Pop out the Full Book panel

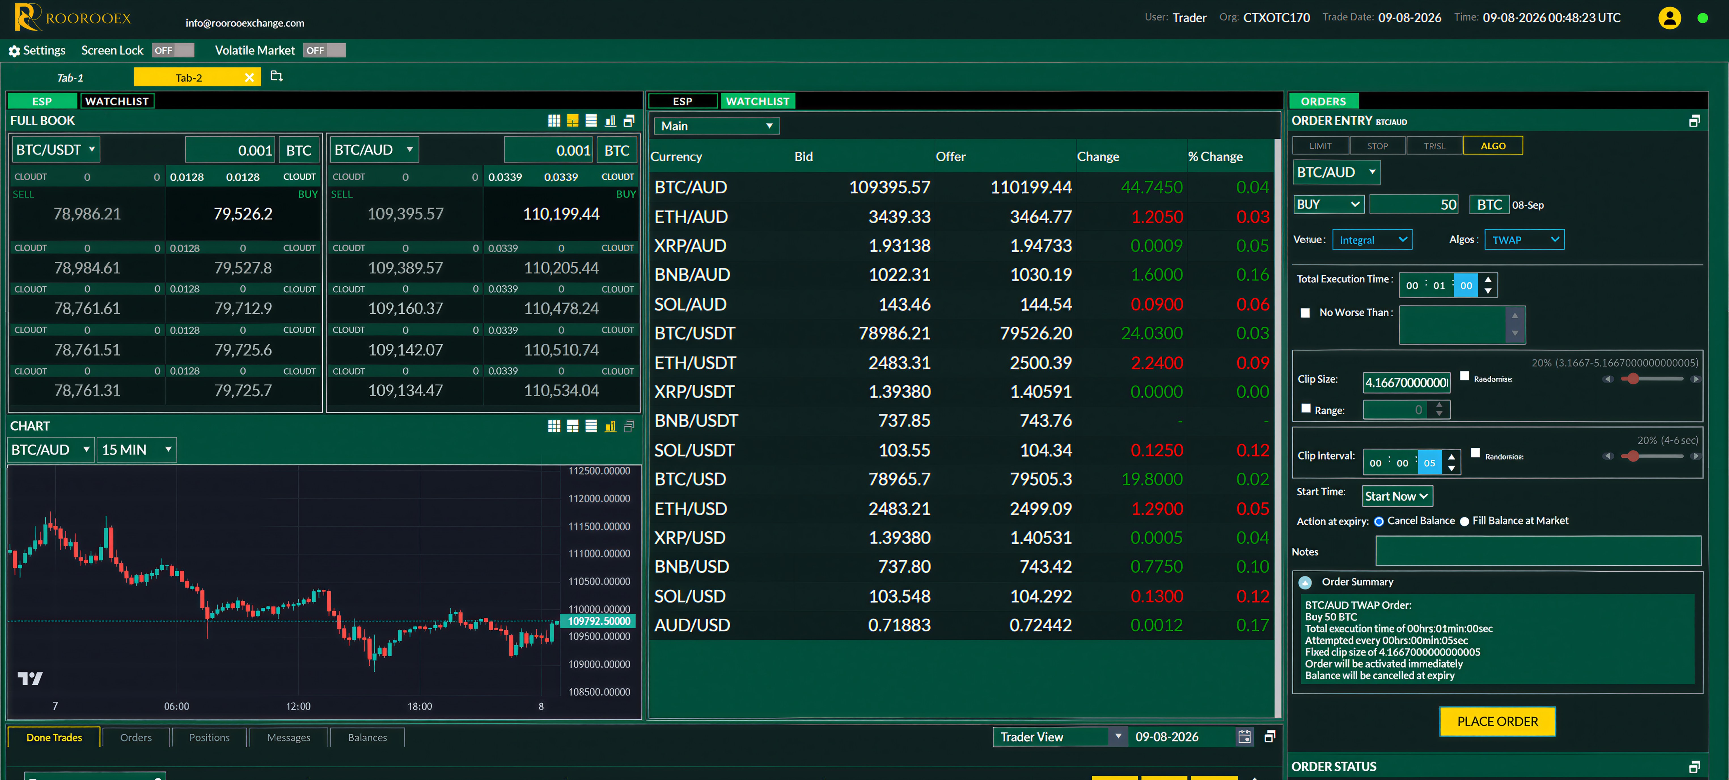[629, 121]
